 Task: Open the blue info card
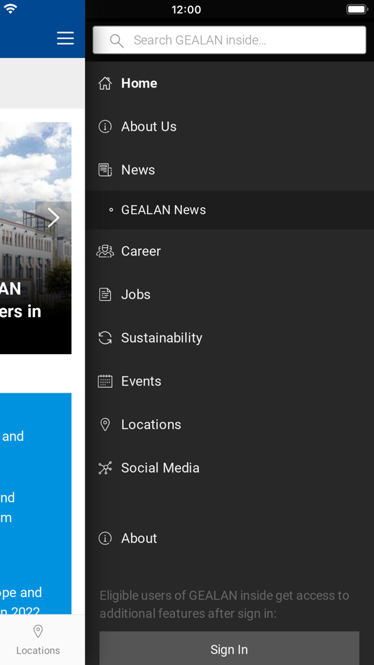click(x=36, y=503)
